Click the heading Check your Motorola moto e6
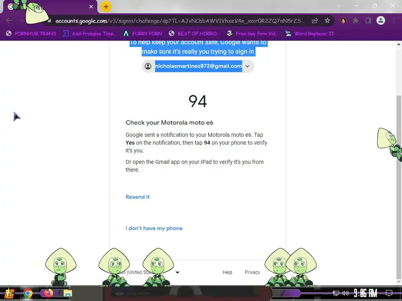This screenshot has width=402, height=301. point(170,123)
